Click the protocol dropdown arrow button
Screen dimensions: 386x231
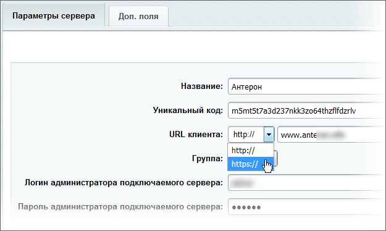pyautogui.click(x=269, y=135)
